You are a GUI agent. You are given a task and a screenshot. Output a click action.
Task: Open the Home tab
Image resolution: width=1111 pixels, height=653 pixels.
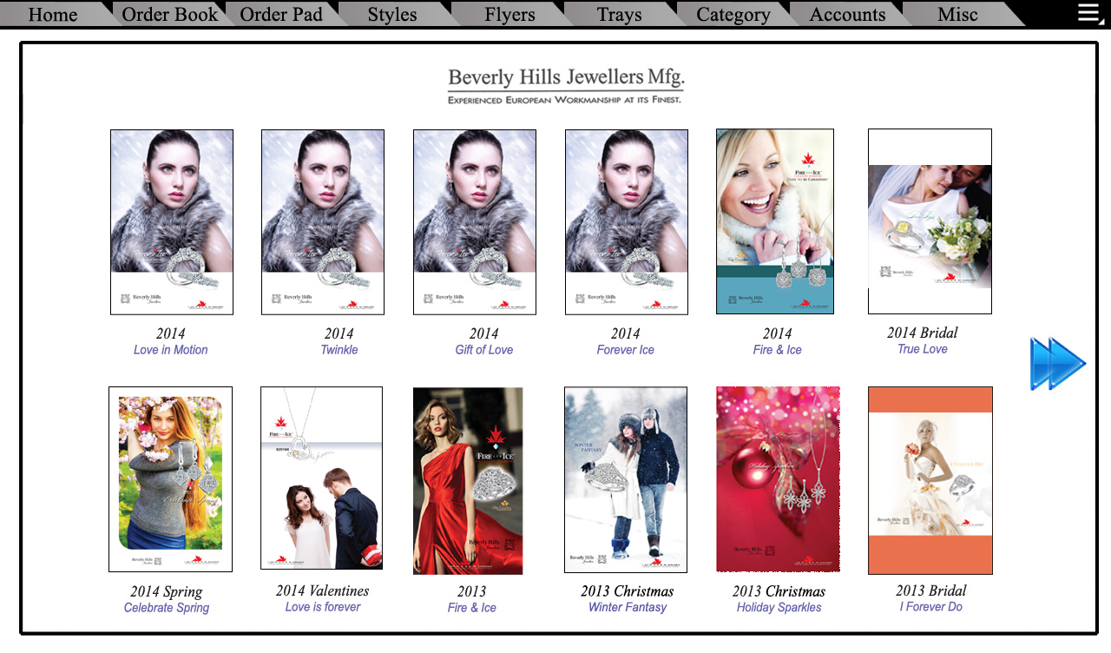(x=53, y=14)
